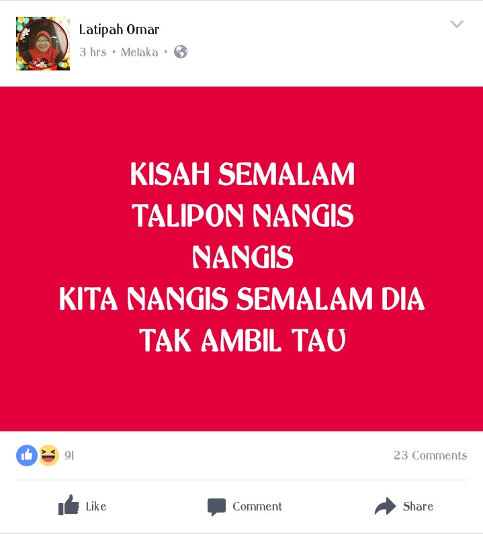Click the curved arrow share icon
Screen dimensions: 483x534
pos(385,506)
